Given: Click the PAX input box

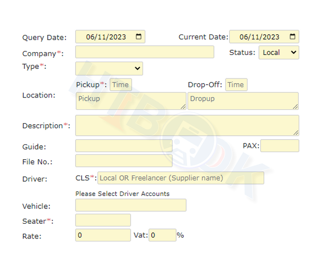Looking at the screenshot, I should [x=279, y=146].
